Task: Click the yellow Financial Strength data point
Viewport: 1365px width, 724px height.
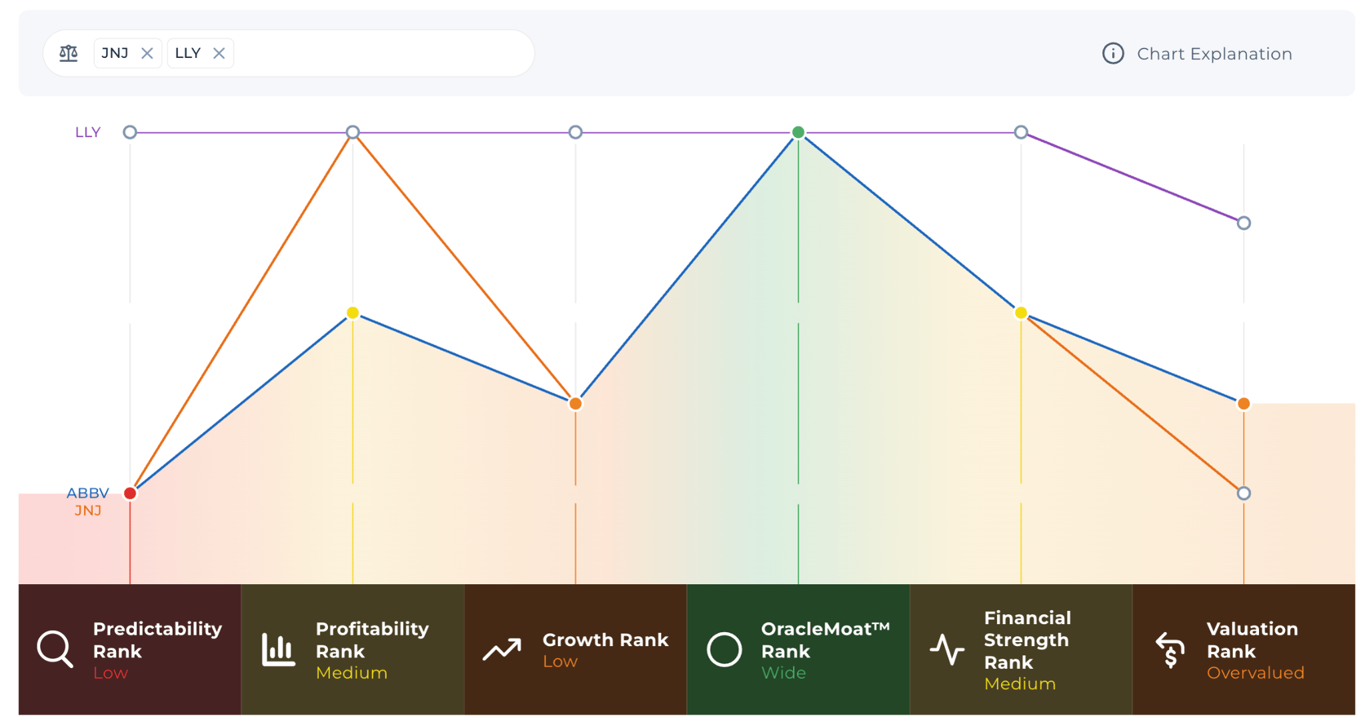Action: pyautogui.click(x=1021, y=313)
